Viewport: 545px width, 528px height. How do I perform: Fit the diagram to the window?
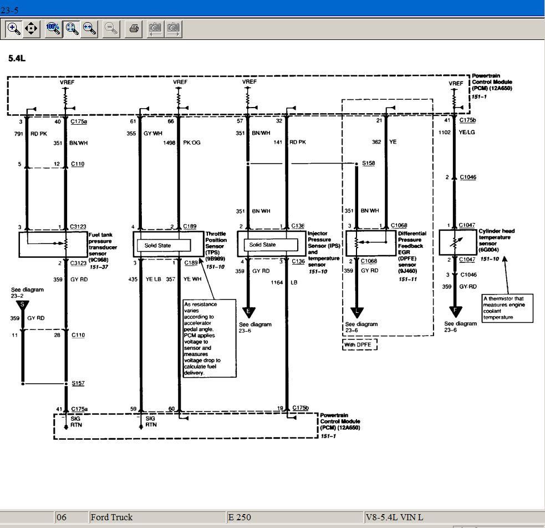pos(72,28)
